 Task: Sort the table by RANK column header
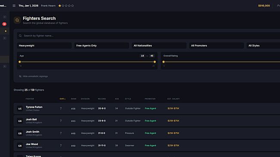point(74,99)
